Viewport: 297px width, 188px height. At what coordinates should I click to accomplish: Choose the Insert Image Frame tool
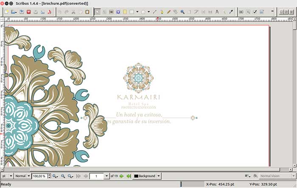[x=111, y=12]
